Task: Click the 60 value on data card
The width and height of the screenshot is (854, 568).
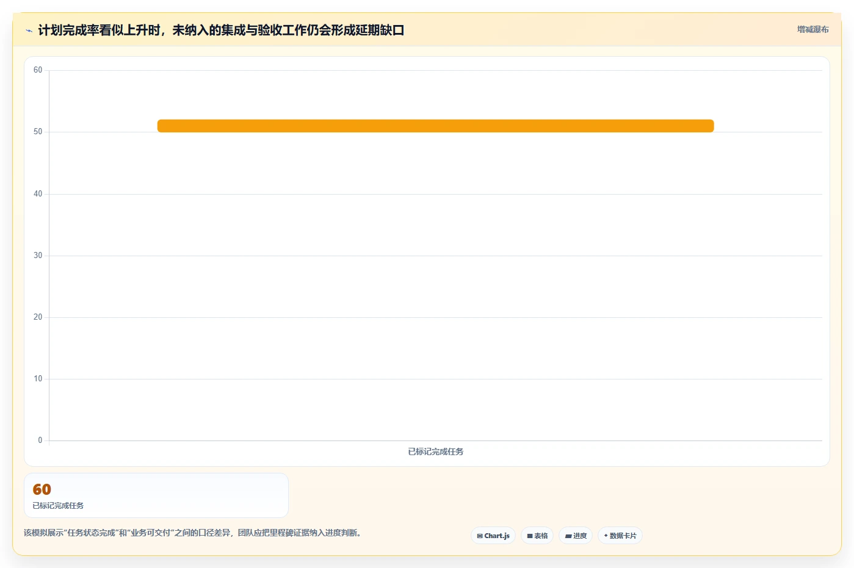Action: click(42, 489)
